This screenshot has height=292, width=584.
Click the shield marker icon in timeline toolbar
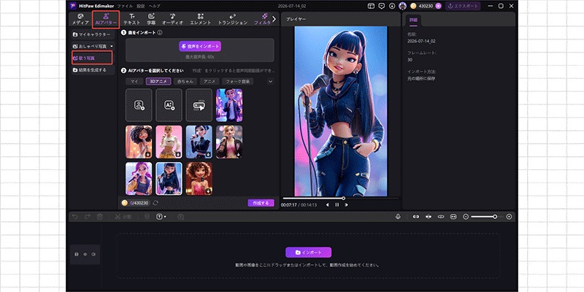147,216
